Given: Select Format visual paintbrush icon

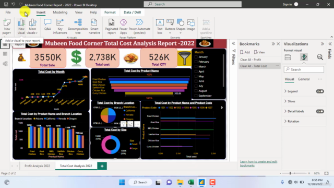Looking at the screenshot, I should point(304,57).
